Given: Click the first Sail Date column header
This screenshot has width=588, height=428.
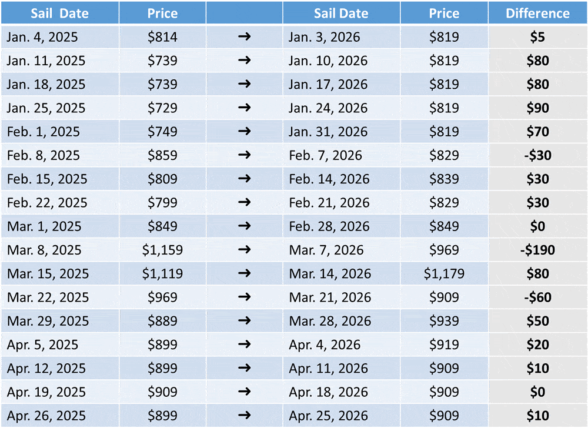Looking at the screenshot, I should pos(60,13).
